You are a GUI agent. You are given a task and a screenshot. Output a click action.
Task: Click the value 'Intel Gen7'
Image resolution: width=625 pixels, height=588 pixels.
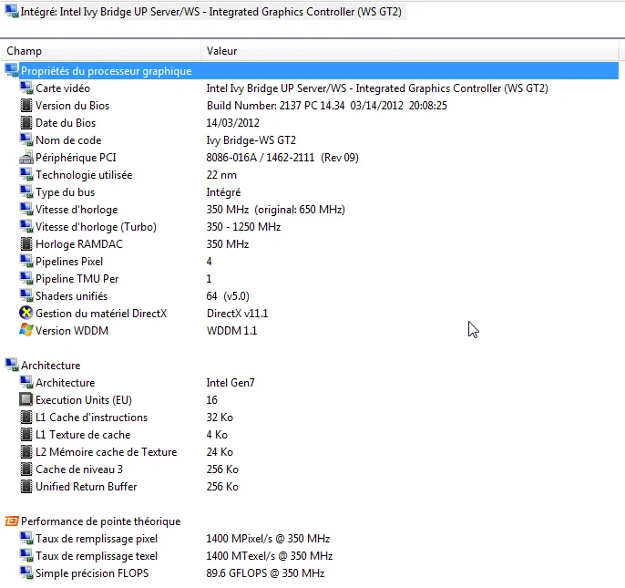tap(230, 383)
